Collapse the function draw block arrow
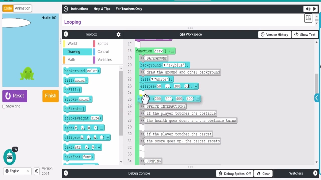Image resolution: width=321 pixels, height=180 pixels. tap(172, 51)
